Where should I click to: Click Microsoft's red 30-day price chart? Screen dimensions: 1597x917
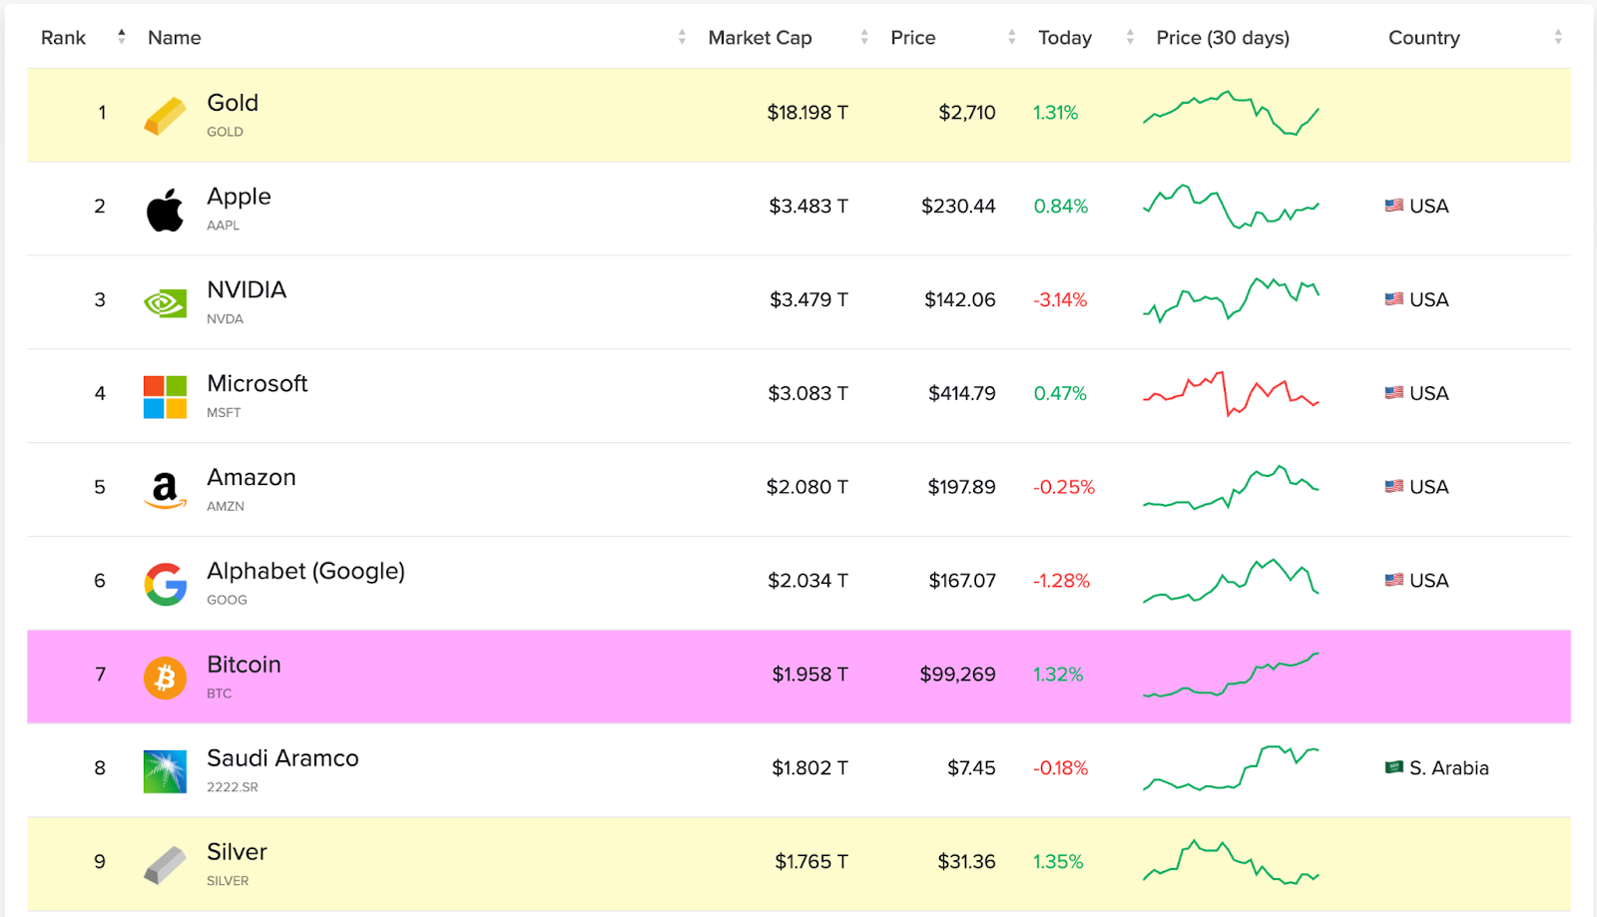click(x=1231, y=393)
